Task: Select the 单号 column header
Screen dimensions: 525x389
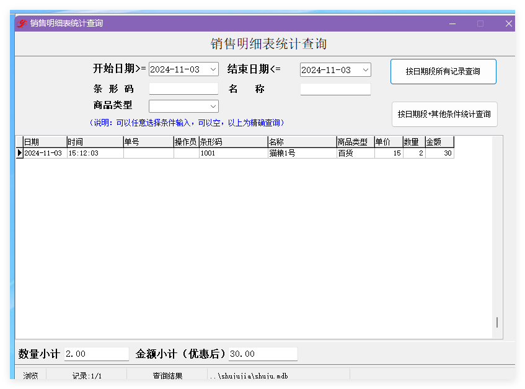Action: coord(149,142)
